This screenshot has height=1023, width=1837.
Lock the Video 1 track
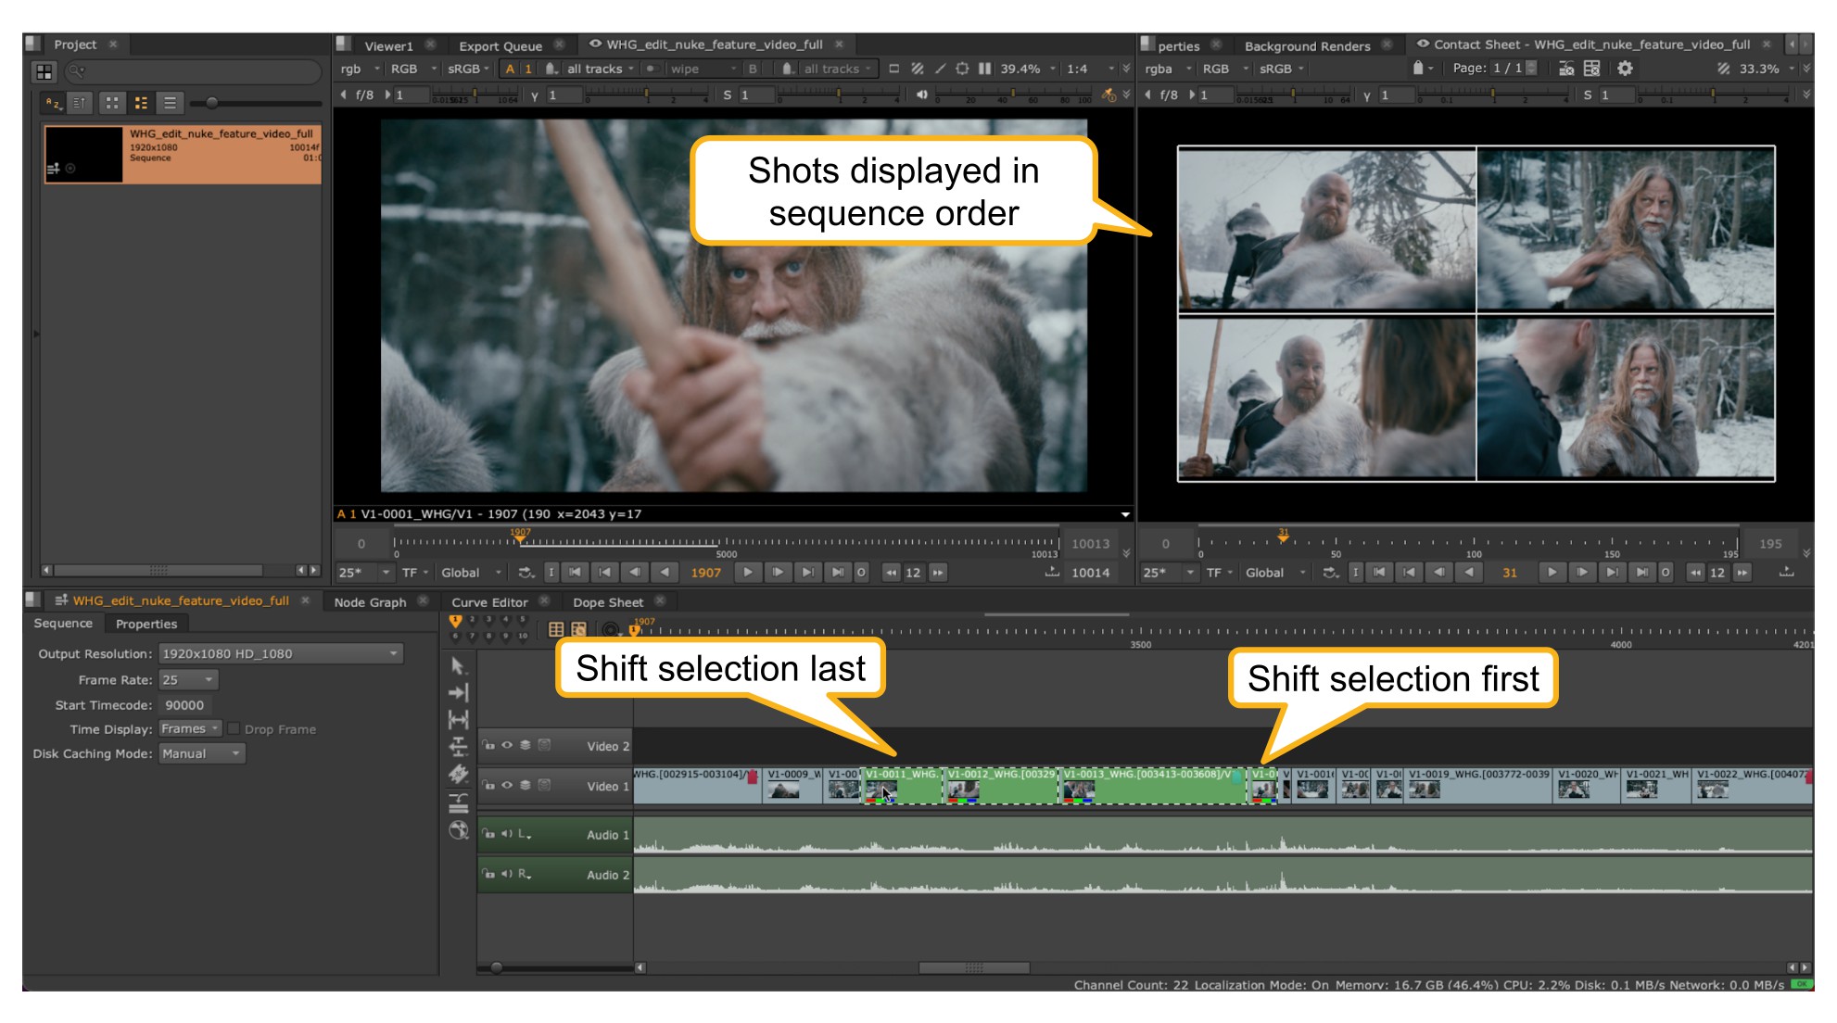tap(488, 785)
